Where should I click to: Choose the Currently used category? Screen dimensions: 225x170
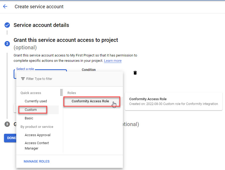click(36, 101)
